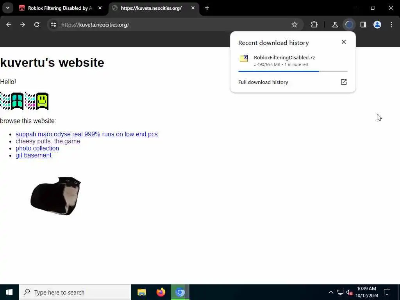This screenshot has height=300, width=400.
Task: Show hidden system tray icons
Action: coord(330,292)
